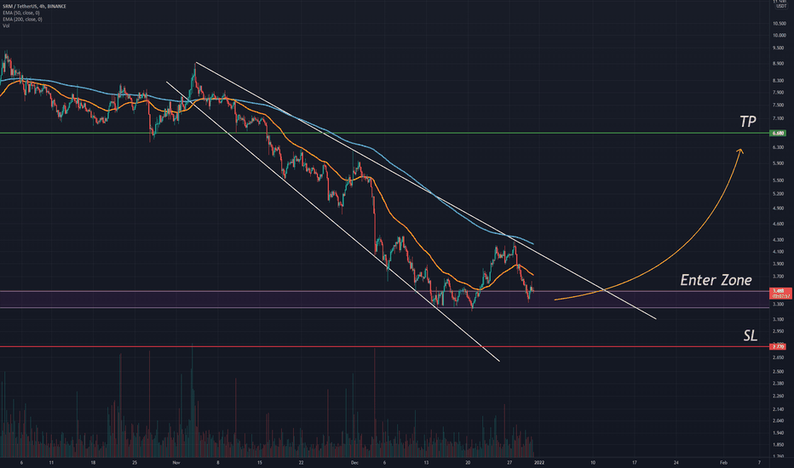This screenshot has height=468, width=794.
Task: Click the Nov label on time axis
Action: click(176, 462)
